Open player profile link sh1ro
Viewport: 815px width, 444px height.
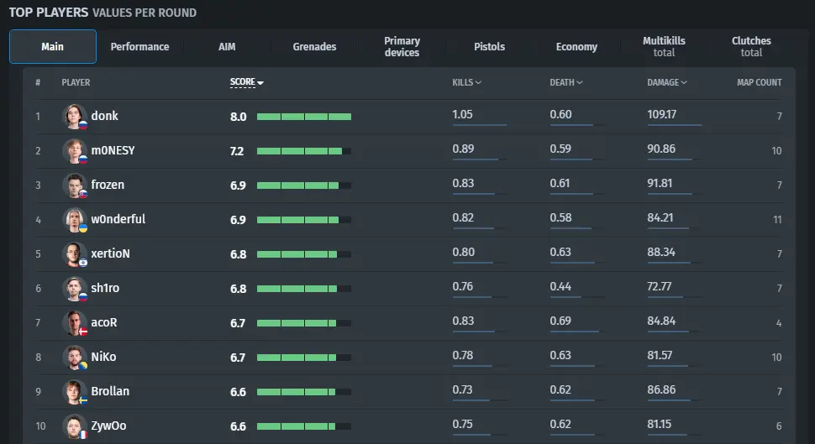point(105,288)
